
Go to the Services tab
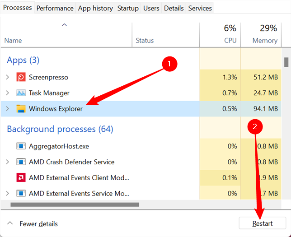pos(200,8)
